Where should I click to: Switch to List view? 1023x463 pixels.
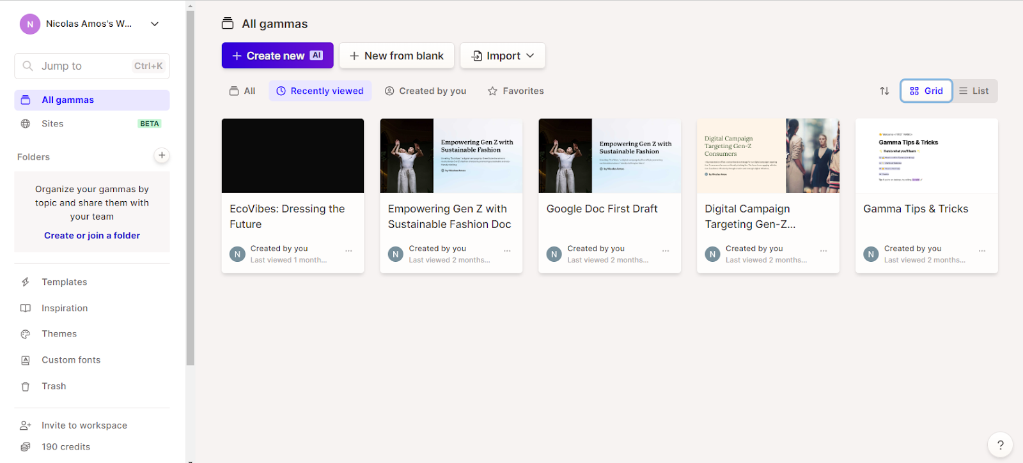(974, 91)
